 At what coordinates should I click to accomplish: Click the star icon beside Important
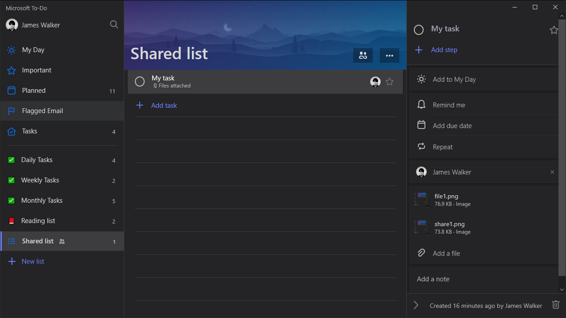[11, 70]
